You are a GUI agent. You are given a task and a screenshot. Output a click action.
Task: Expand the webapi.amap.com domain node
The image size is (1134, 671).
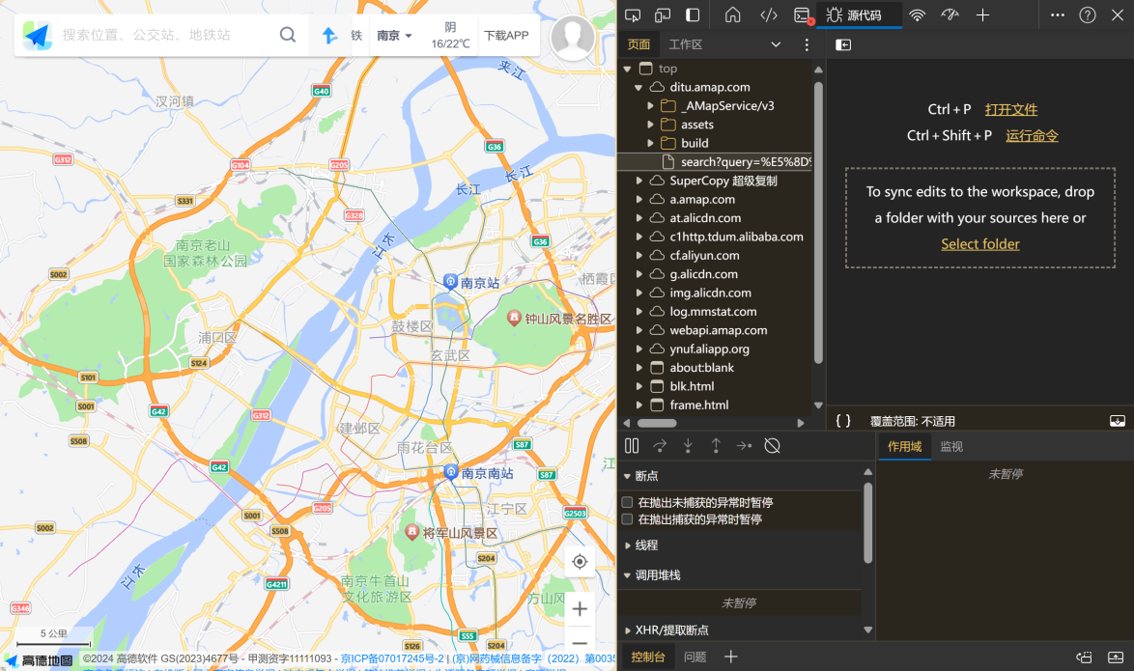point(638,330)
